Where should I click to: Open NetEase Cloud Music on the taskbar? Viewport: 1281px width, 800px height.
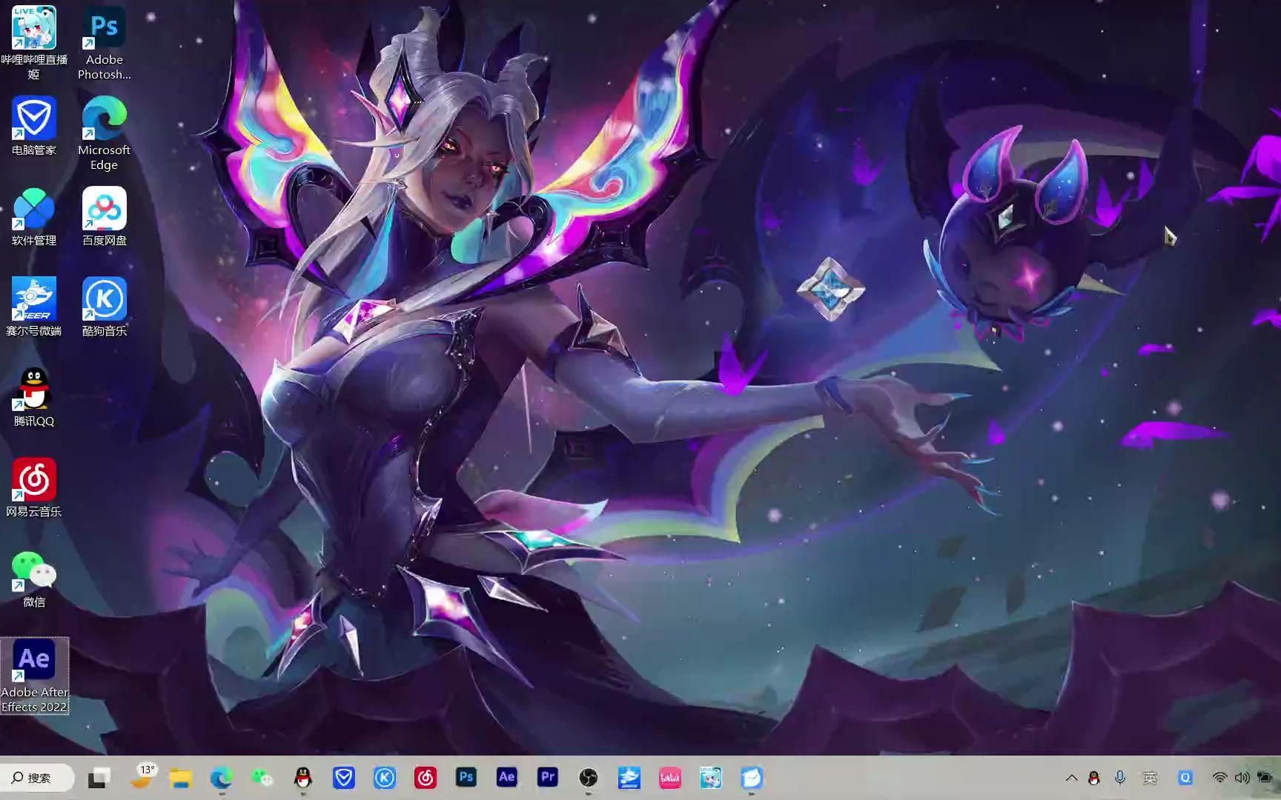[x=425, y=778]
